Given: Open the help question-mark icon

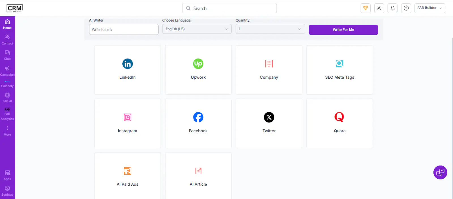Looking at the screenshot, I should [406, 8].
